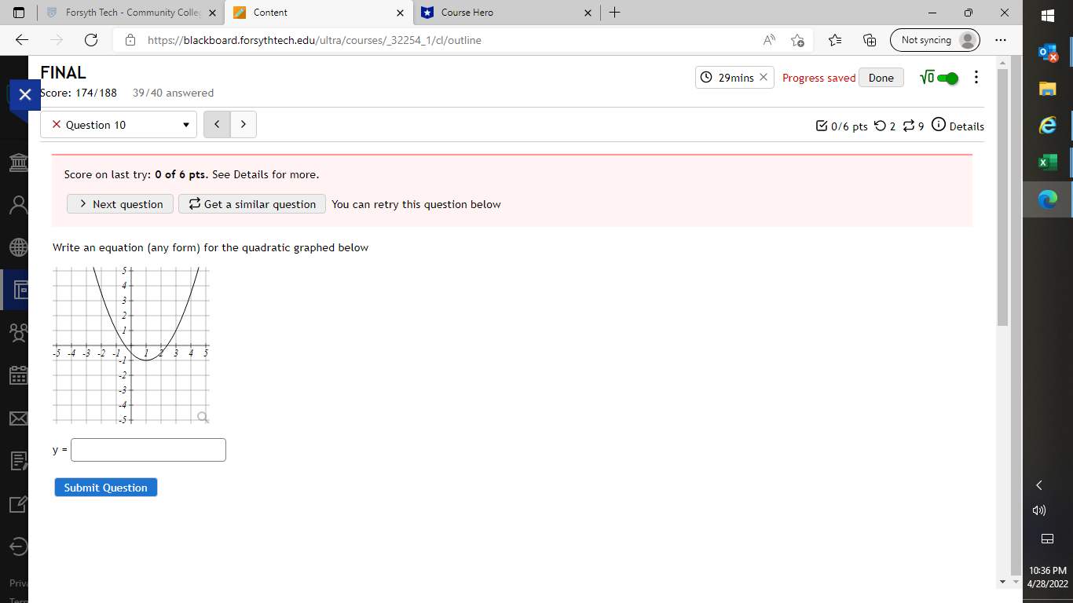Go to the previous question arrow
Screen dimensions: 1073x603
217,124
